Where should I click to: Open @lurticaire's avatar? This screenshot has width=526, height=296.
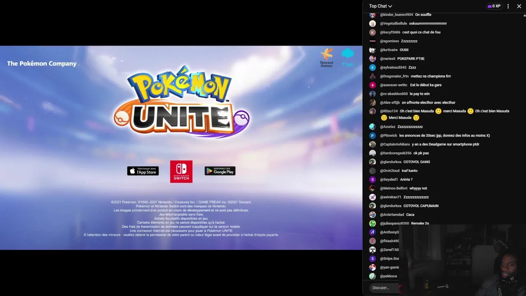click(372, 50)
